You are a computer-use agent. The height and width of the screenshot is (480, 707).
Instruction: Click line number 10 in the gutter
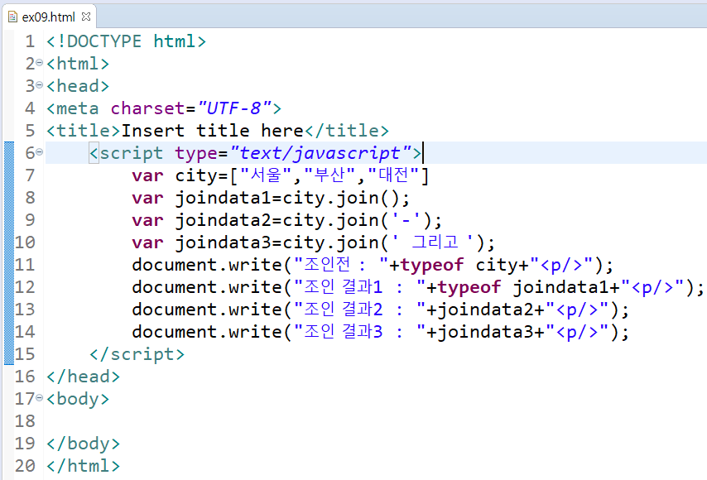click(25, 242)
